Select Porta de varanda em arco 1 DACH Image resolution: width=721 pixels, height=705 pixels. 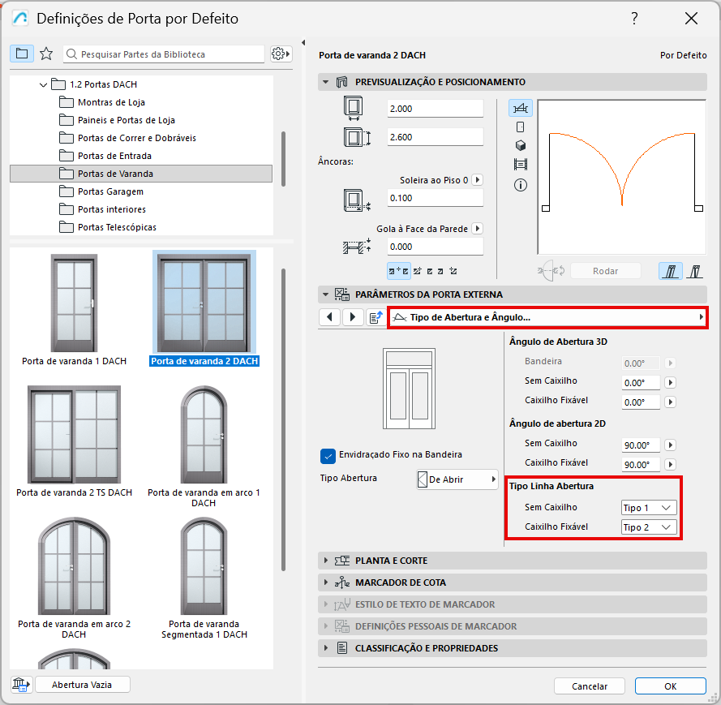(x=204, y=435)
